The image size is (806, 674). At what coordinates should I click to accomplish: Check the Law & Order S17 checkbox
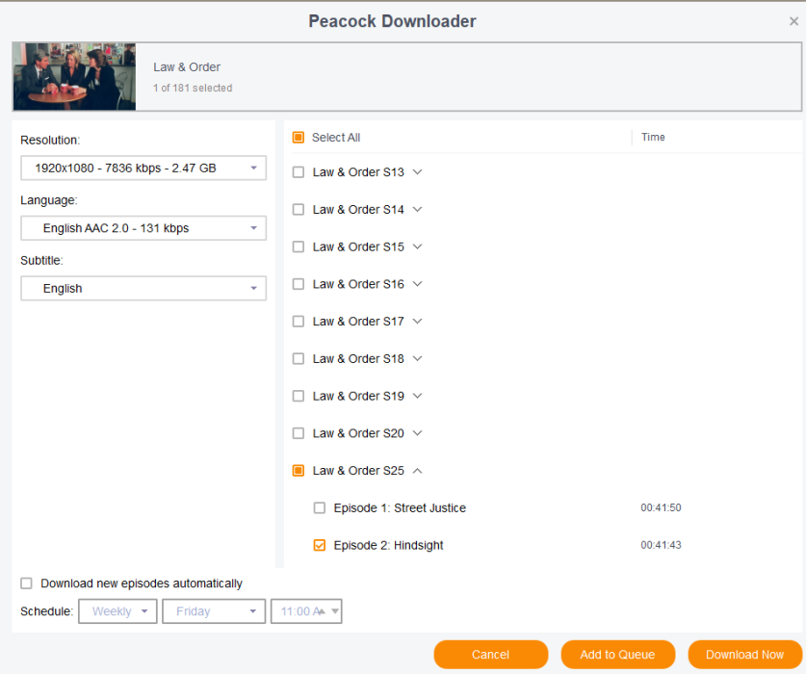pos(299,322)
